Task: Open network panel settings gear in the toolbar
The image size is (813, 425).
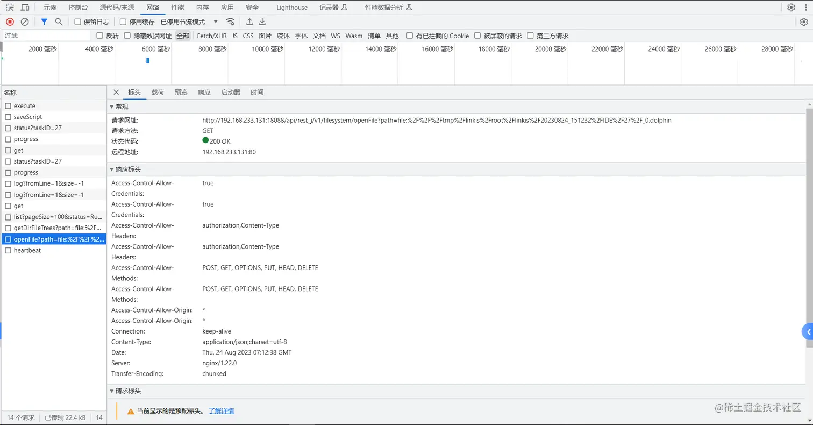Action: [x=804, y=22]
